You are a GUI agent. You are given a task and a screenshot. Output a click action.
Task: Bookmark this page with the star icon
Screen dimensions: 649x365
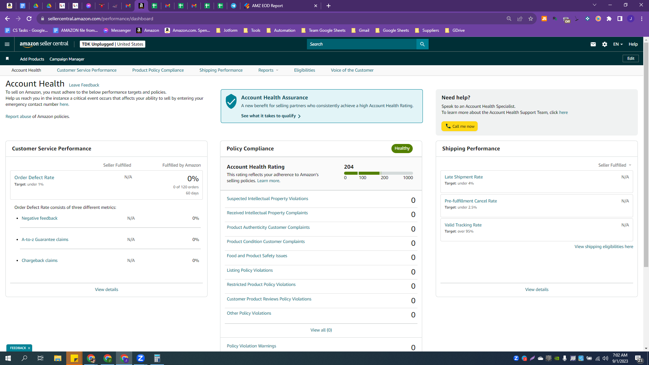[531, 19]
